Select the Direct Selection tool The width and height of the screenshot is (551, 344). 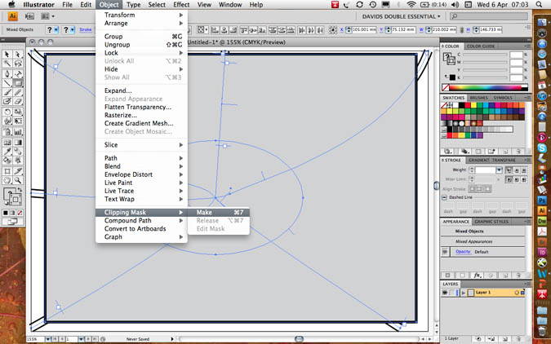coord(18,55)
